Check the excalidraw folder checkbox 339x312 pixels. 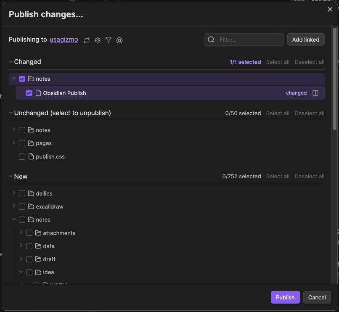click(22, 207)
